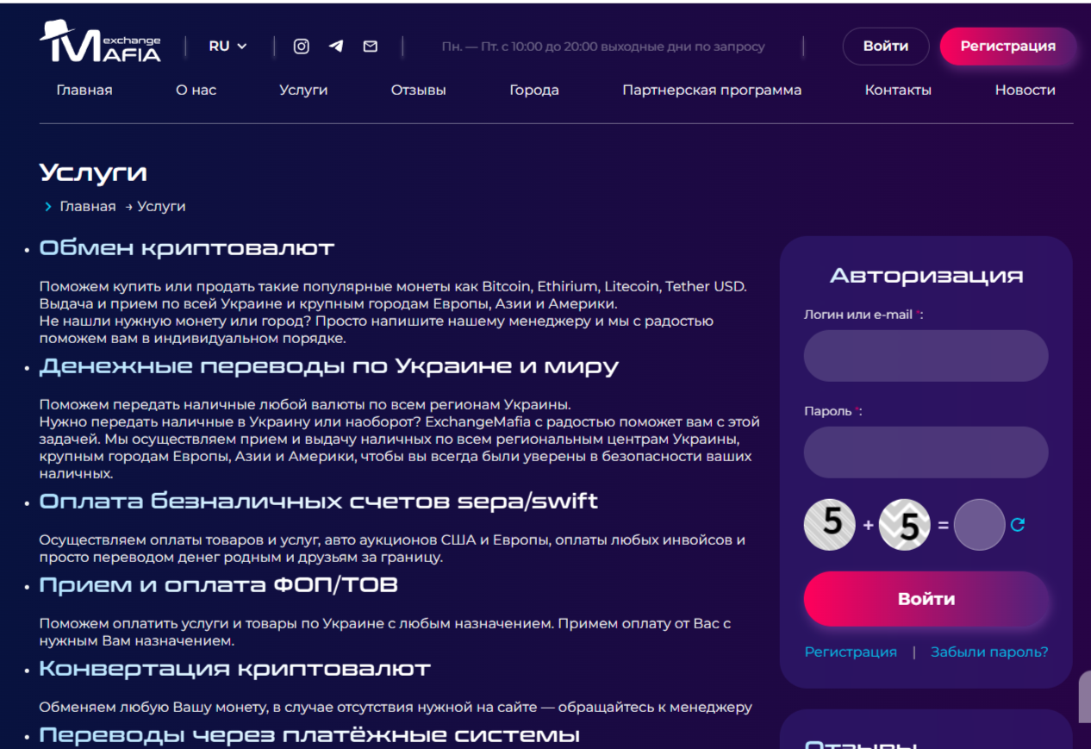Open the Контакты menu item
1091x749 pixels.
898,90
